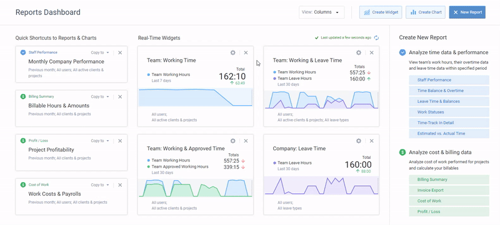This screenshot has height=225, width=500.
Task: Click the Create Chart button
Action: coord(426,12)
